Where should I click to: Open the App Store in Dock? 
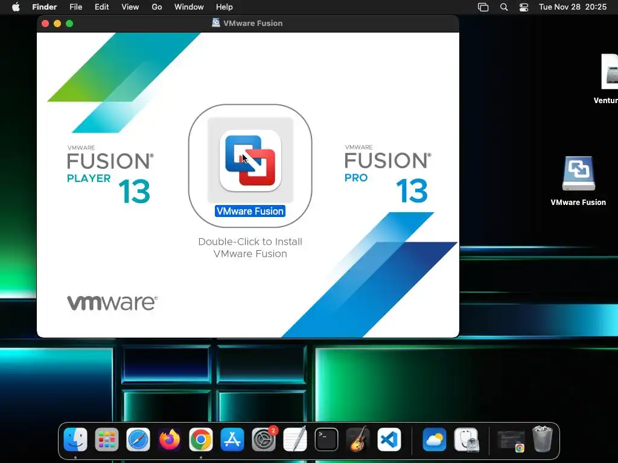pyautogui.click(x=232, y=439)
